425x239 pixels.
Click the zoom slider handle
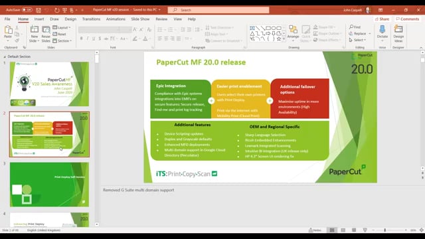coord(385,230)
